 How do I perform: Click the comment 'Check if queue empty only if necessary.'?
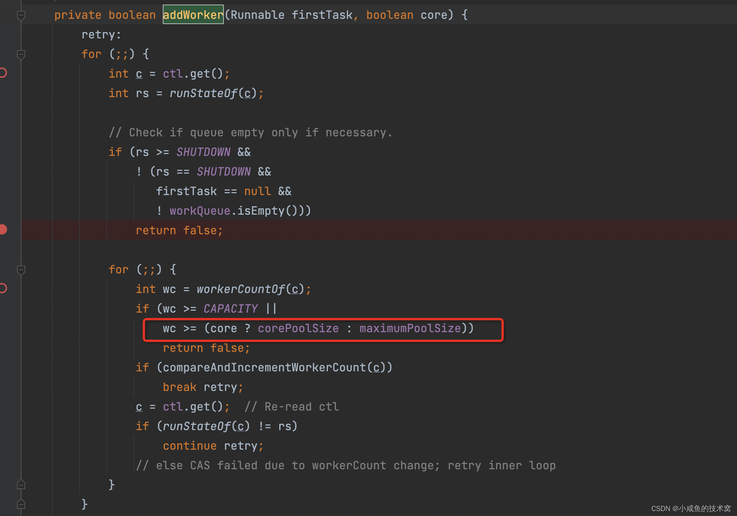tap(251, 133)
